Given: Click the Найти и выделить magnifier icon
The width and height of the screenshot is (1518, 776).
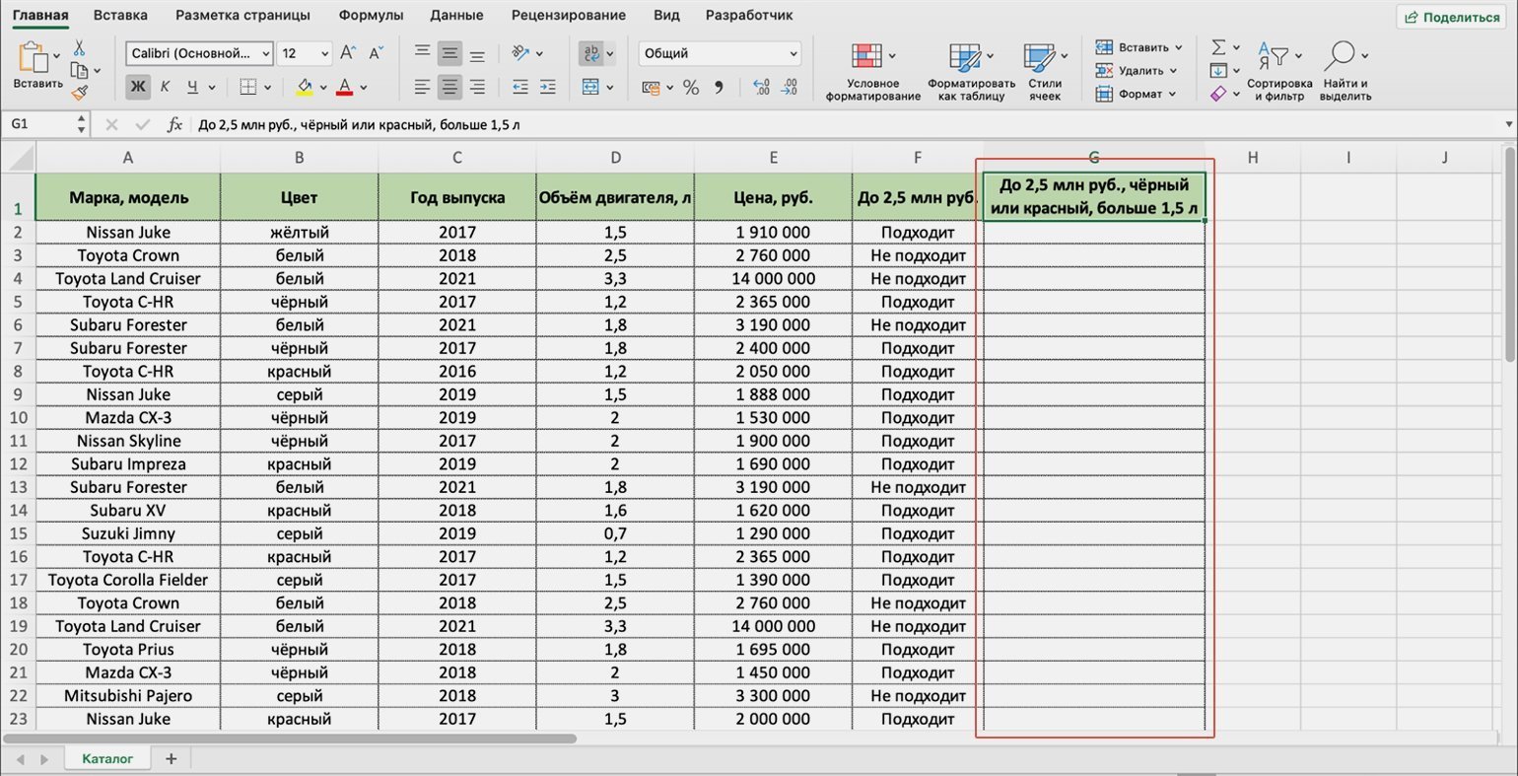Looking at the screenshot, I should coord(1341,55).
